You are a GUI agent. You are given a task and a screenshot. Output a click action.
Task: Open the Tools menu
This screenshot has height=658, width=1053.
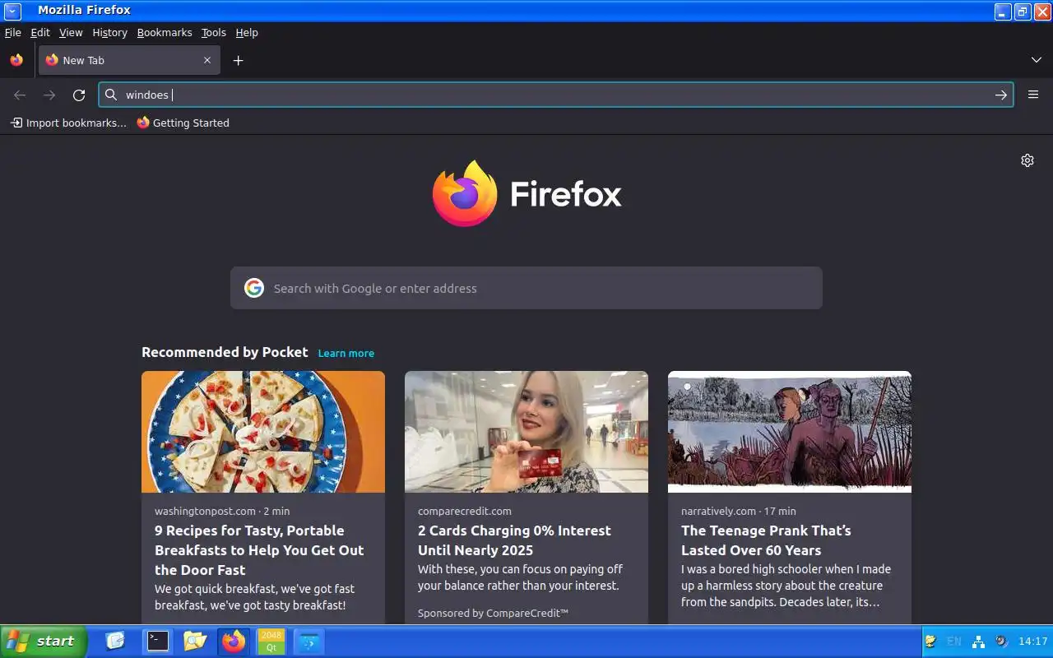[213, 32]
